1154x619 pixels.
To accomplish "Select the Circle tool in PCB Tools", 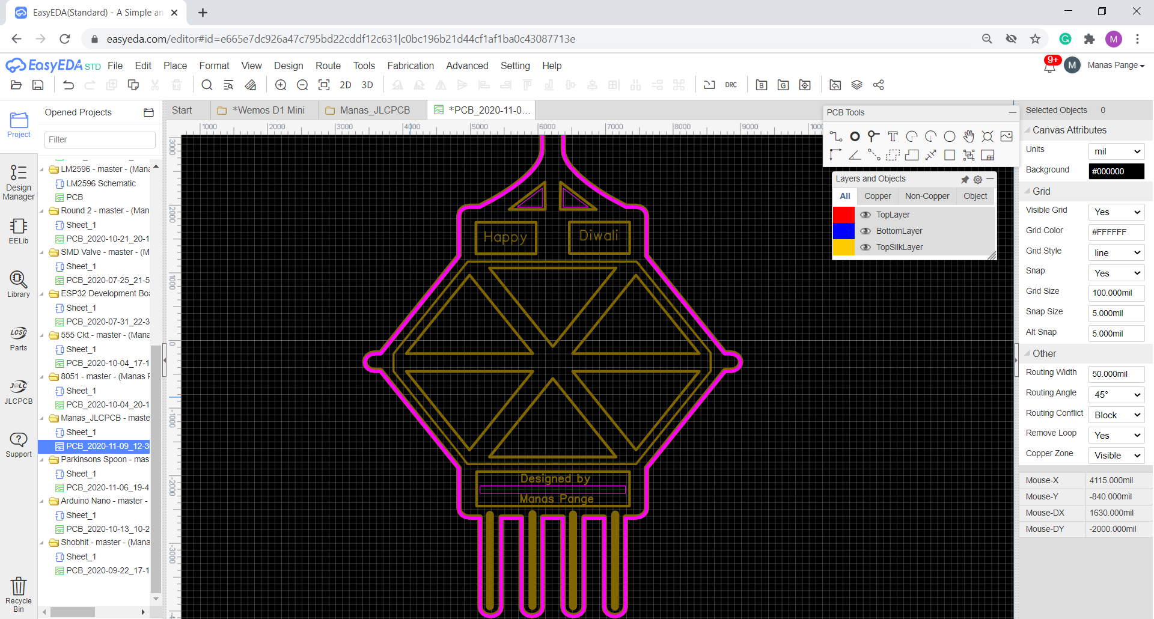I will (x=950, y=136).
